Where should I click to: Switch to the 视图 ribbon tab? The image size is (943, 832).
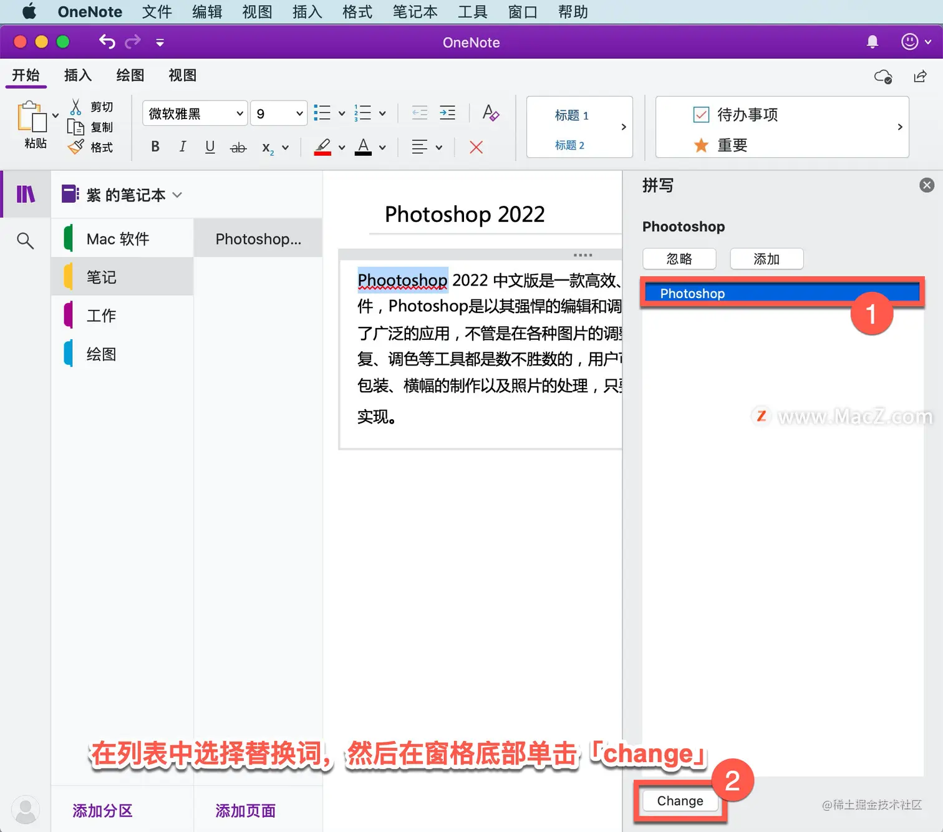coord(183,75)
